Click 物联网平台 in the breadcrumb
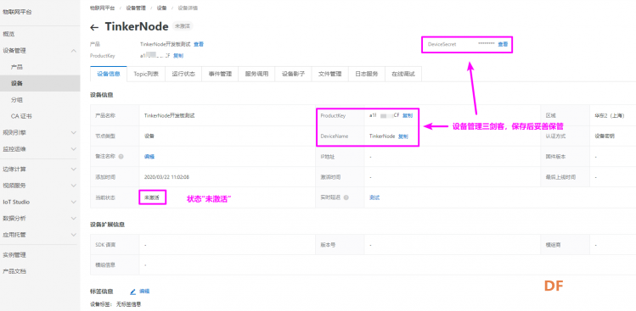Viewport: 636px width, 311px height. [x=102, y=8]
